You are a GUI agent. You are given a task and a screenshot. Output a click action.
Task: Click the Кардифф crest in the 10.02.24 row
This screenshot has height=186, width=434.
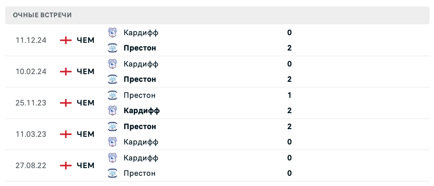(x=112, y=64)
